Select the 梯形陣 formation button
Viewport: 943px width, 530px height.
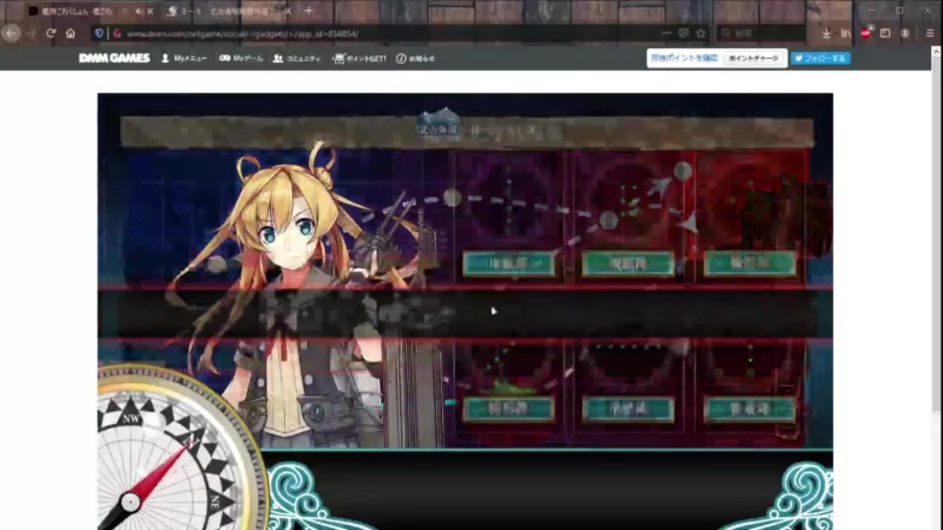tap(509, 408)
